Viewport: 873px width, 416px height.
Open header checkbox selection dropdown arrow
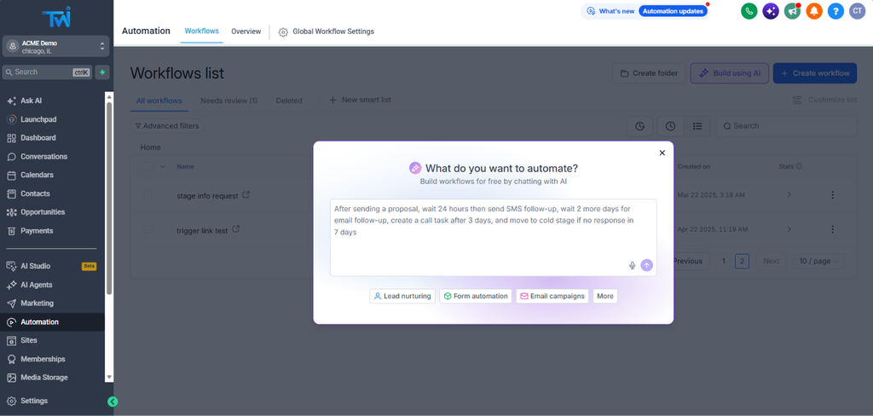pos(162,166)
